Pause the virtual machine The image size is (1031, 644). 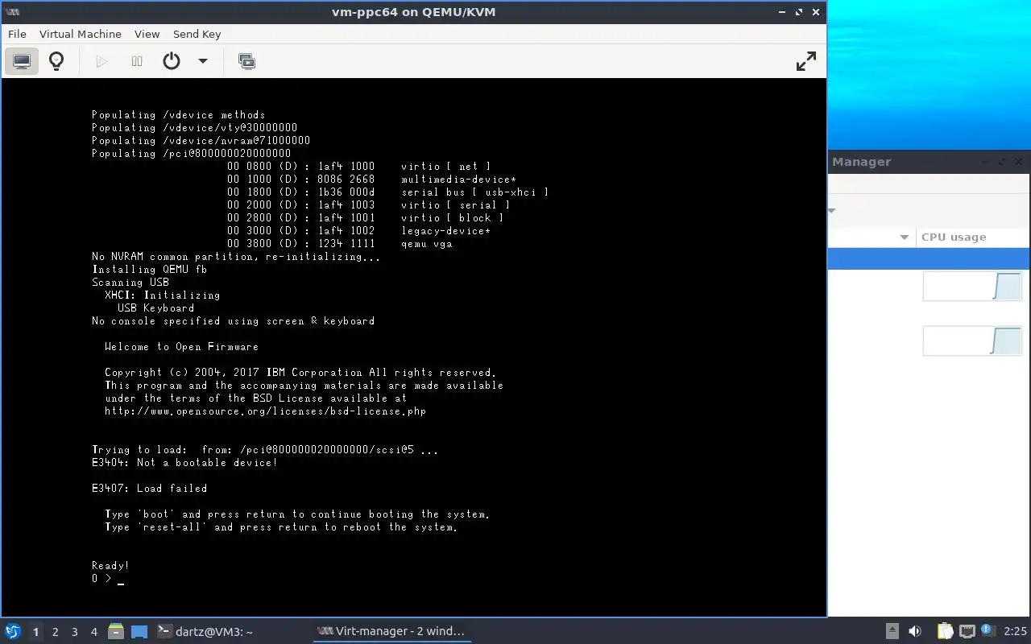(137, 61)
